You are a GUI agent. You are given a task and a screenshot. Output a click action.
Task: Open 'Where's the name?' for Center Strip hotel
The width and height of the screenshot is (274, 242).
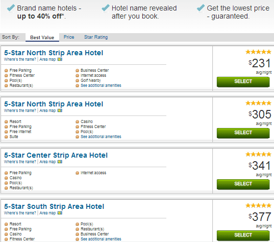pos(20,162)
